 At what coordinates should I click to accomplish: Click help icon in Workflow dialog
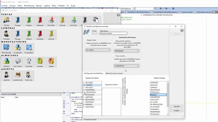coord(182,30)
